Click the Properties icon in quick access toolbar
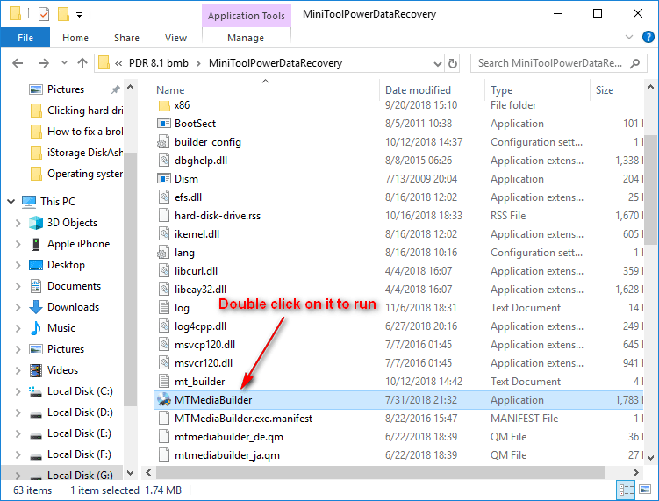 pyautogui.click(x=44, y=15)
